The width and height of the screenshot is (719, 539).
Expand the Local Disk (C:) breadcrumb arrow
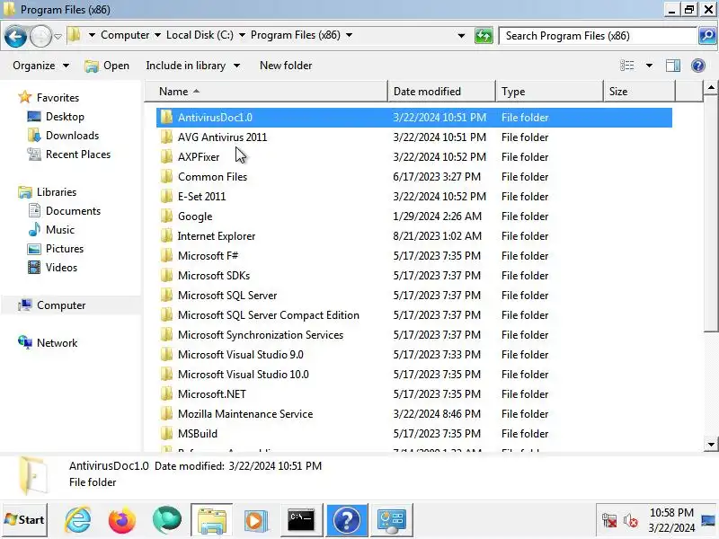click(x=242, y=35)
